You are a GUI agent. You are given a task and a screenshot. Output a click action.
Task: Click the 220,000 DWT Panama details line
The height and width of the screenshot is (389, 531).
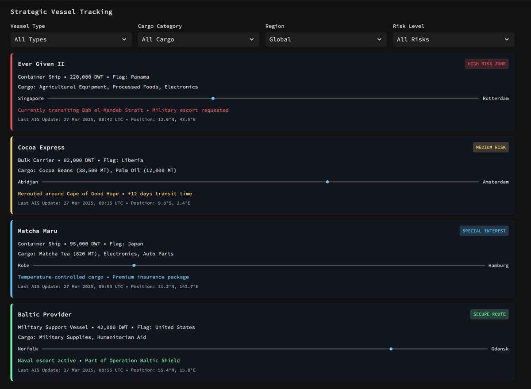point(84,77)
